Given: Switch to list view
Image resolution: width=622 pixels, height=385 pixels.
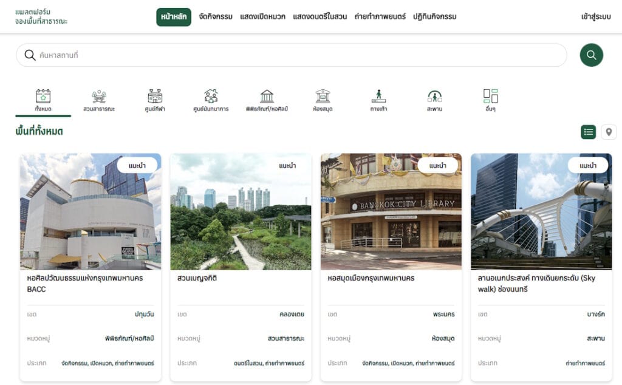Looking at the screenshot, I should point(588,132).
